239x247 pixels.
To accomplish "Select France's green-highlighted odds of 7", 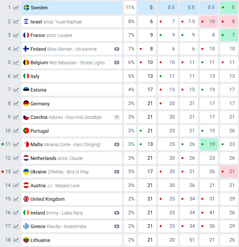I will coord(229,35).
